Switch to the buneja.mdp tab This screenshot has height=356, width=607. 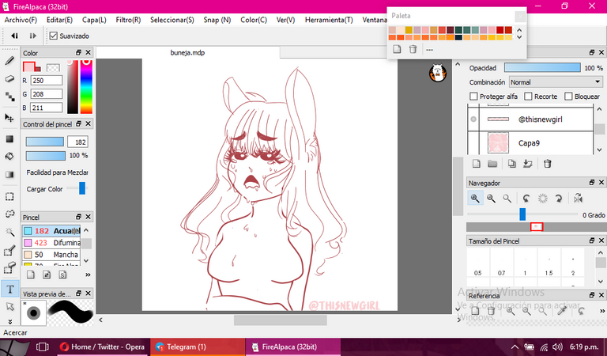[x=188, y=53]
